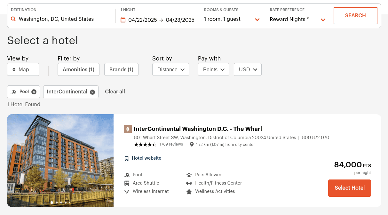Click the swimmer icon in Pool chip
388x215 pixels.
14,92
